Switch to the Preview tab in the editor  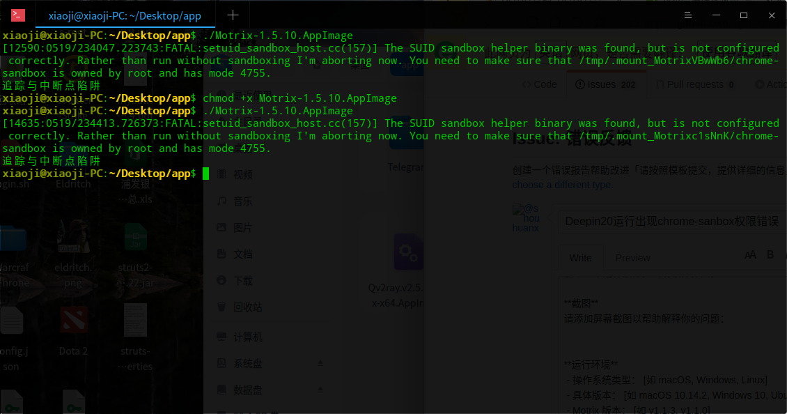(x=632, y=258)
